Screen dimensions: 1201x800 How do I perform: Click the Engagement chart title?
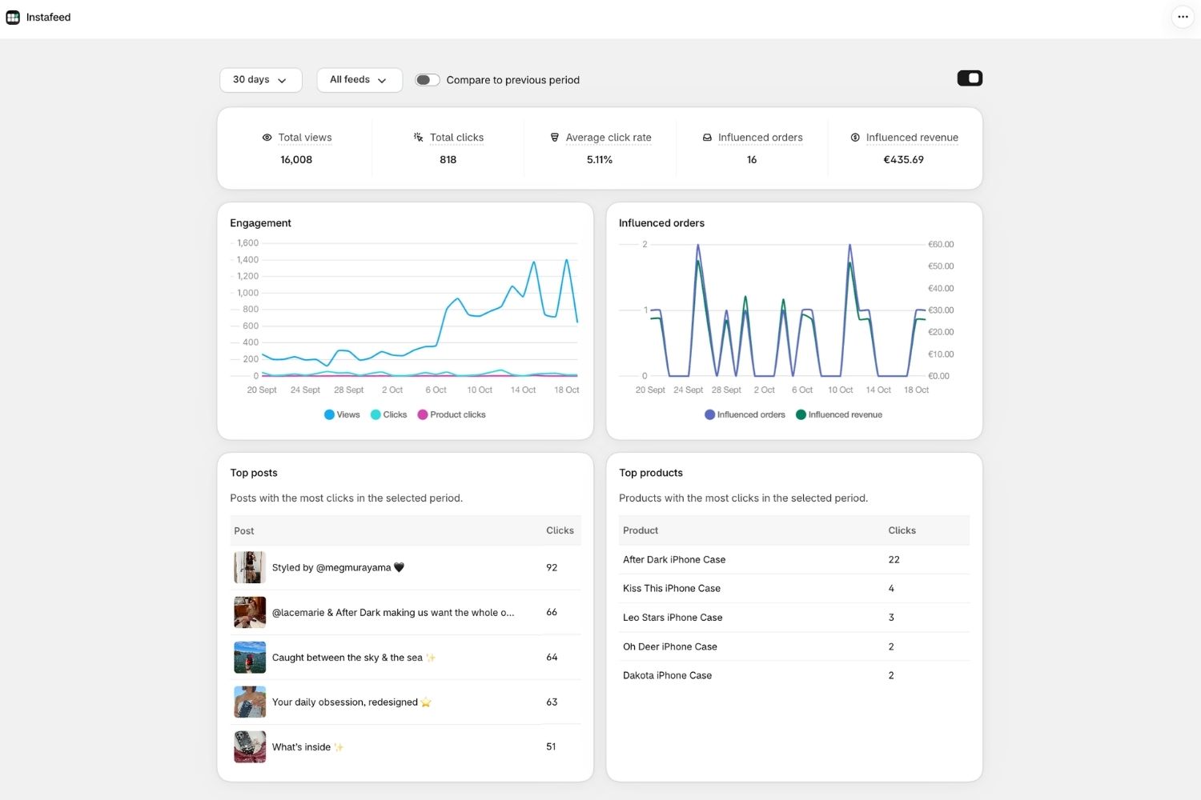click(260, 223)
